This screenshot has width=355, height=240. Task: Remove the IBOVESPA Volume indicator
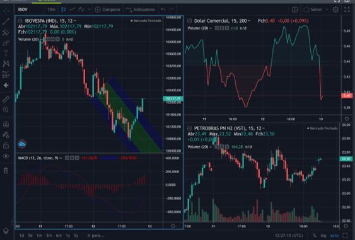point(57,39)
